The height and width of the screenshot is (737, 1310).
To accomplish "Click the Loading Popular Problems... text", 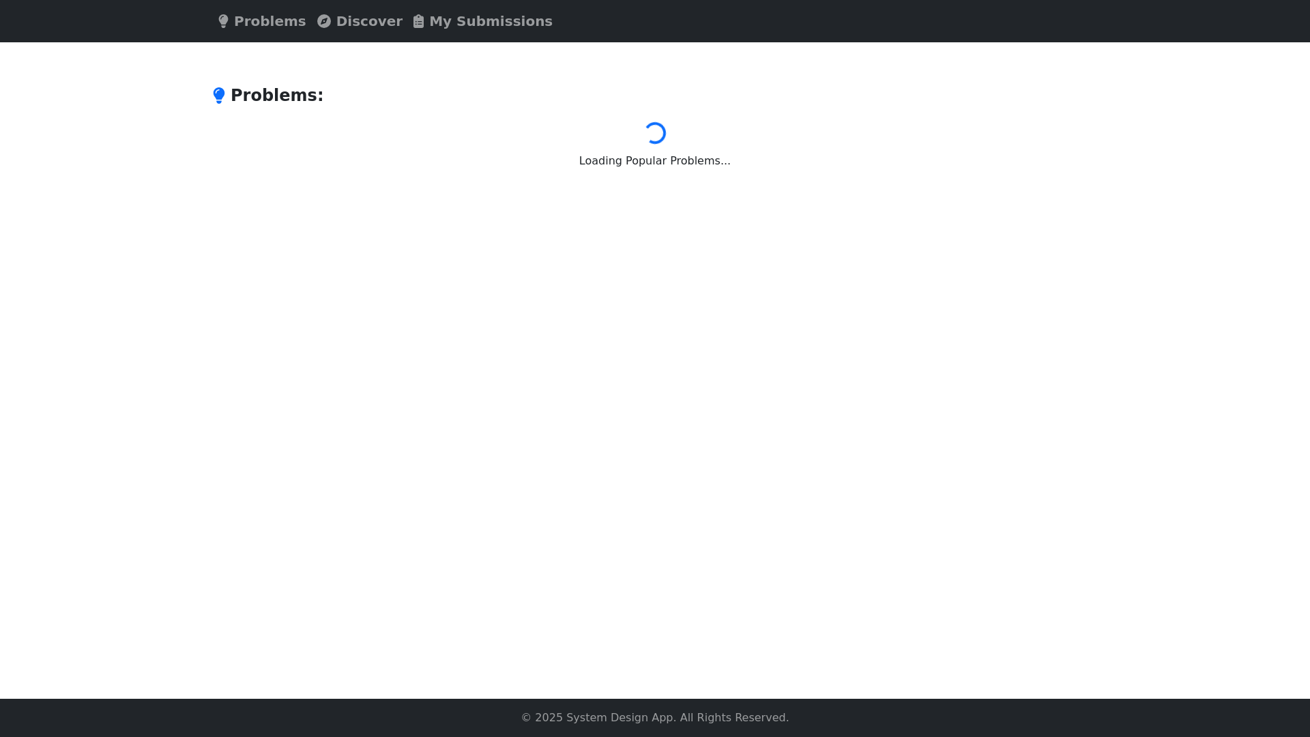I will click(655, 161).
